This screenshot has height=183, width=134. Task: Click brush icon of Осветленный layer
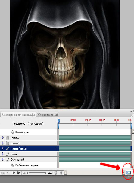(8, 159)
